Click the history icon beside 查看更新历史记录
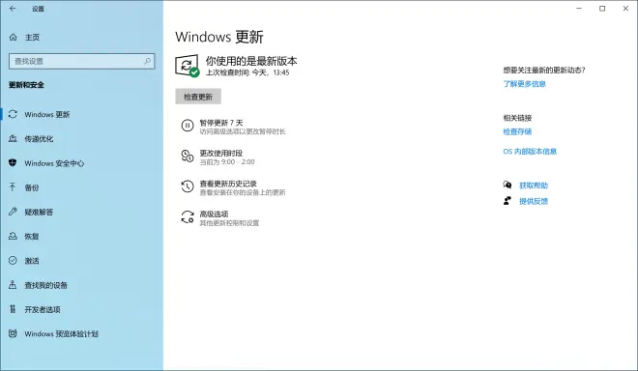 click(x=188, y=186)
